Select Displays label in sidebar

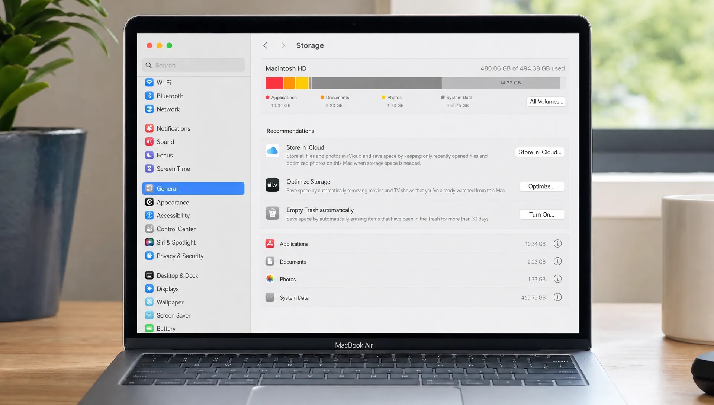click(167, 289)
